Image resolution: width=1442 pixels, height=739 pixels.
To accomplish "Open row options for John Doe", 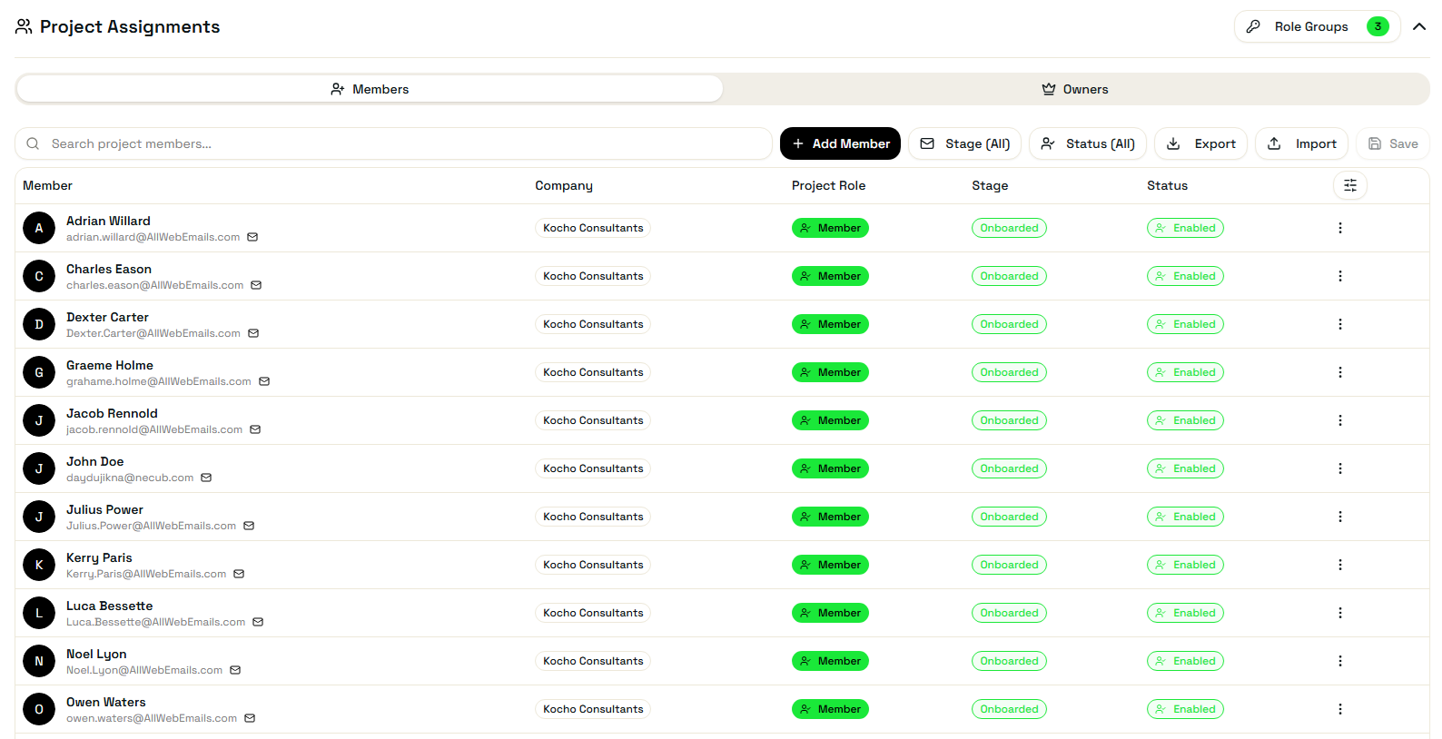I will [x=1339, y=468].
